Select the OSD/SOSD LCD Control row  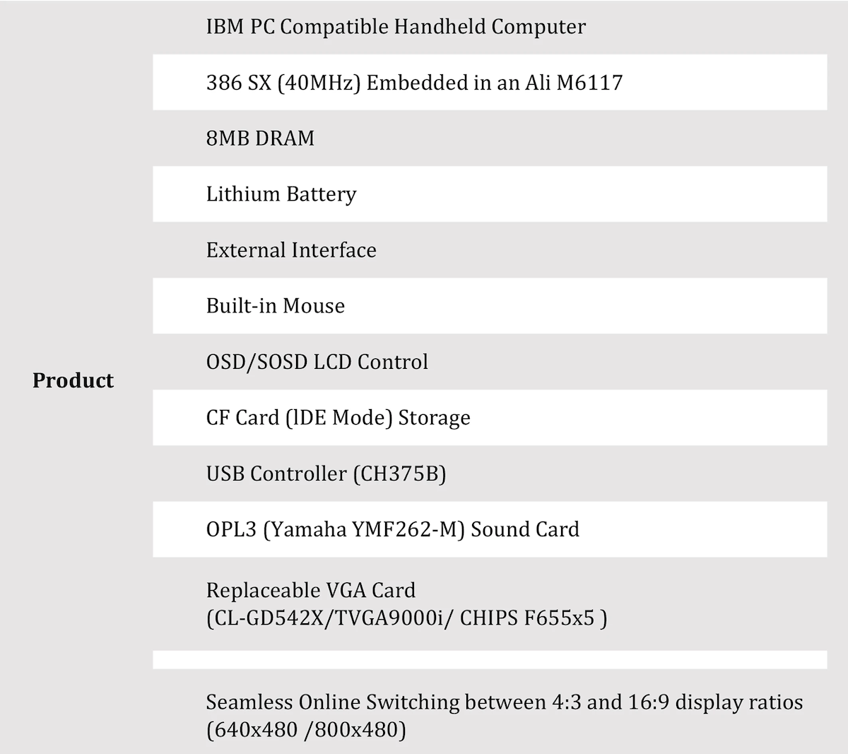point(317,362)
